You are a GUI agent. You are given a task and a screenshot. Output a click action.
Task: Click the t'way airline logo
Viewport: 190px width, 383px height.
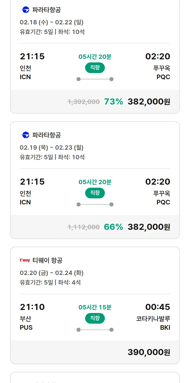(x=25, y=260)
